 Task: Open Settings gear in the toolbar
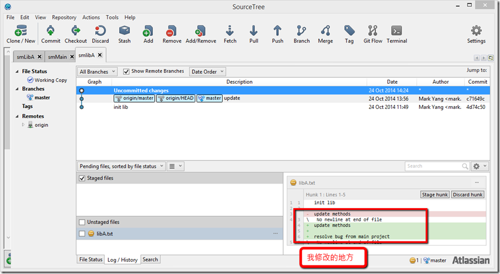[476, 34]
